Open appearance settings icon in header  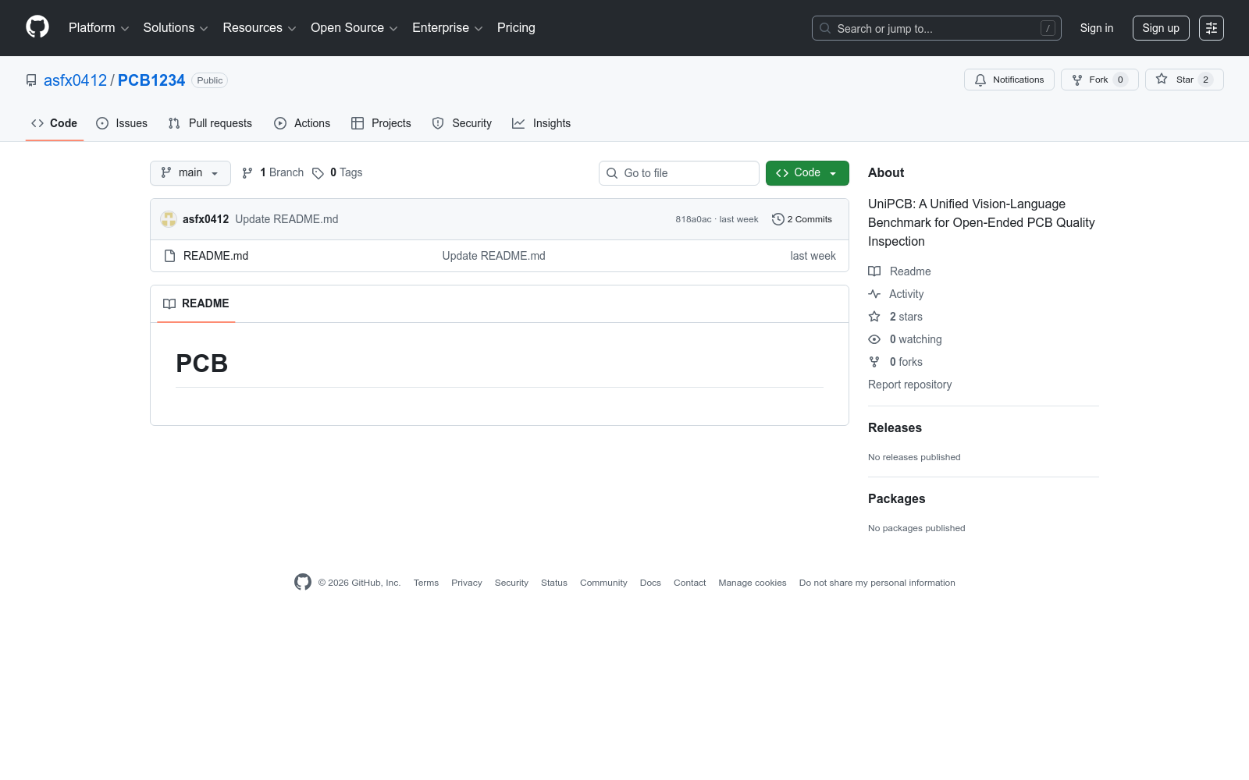(1212, 28)
